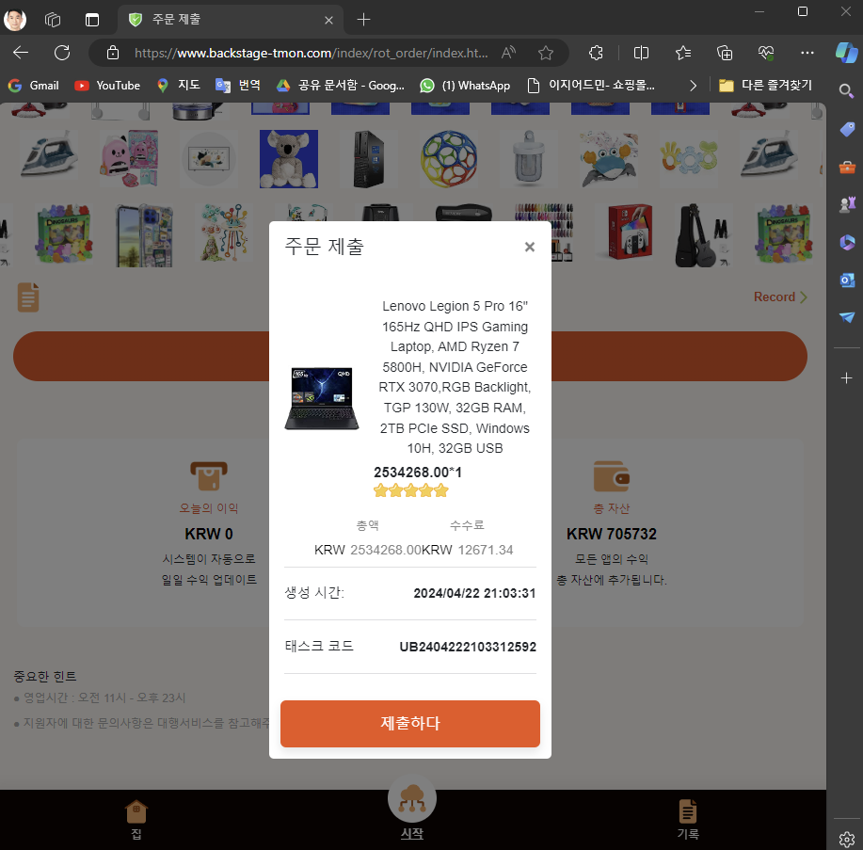Open a new tab with plus
This screenshot has width=863, height=850.
(x=363, y=20)
